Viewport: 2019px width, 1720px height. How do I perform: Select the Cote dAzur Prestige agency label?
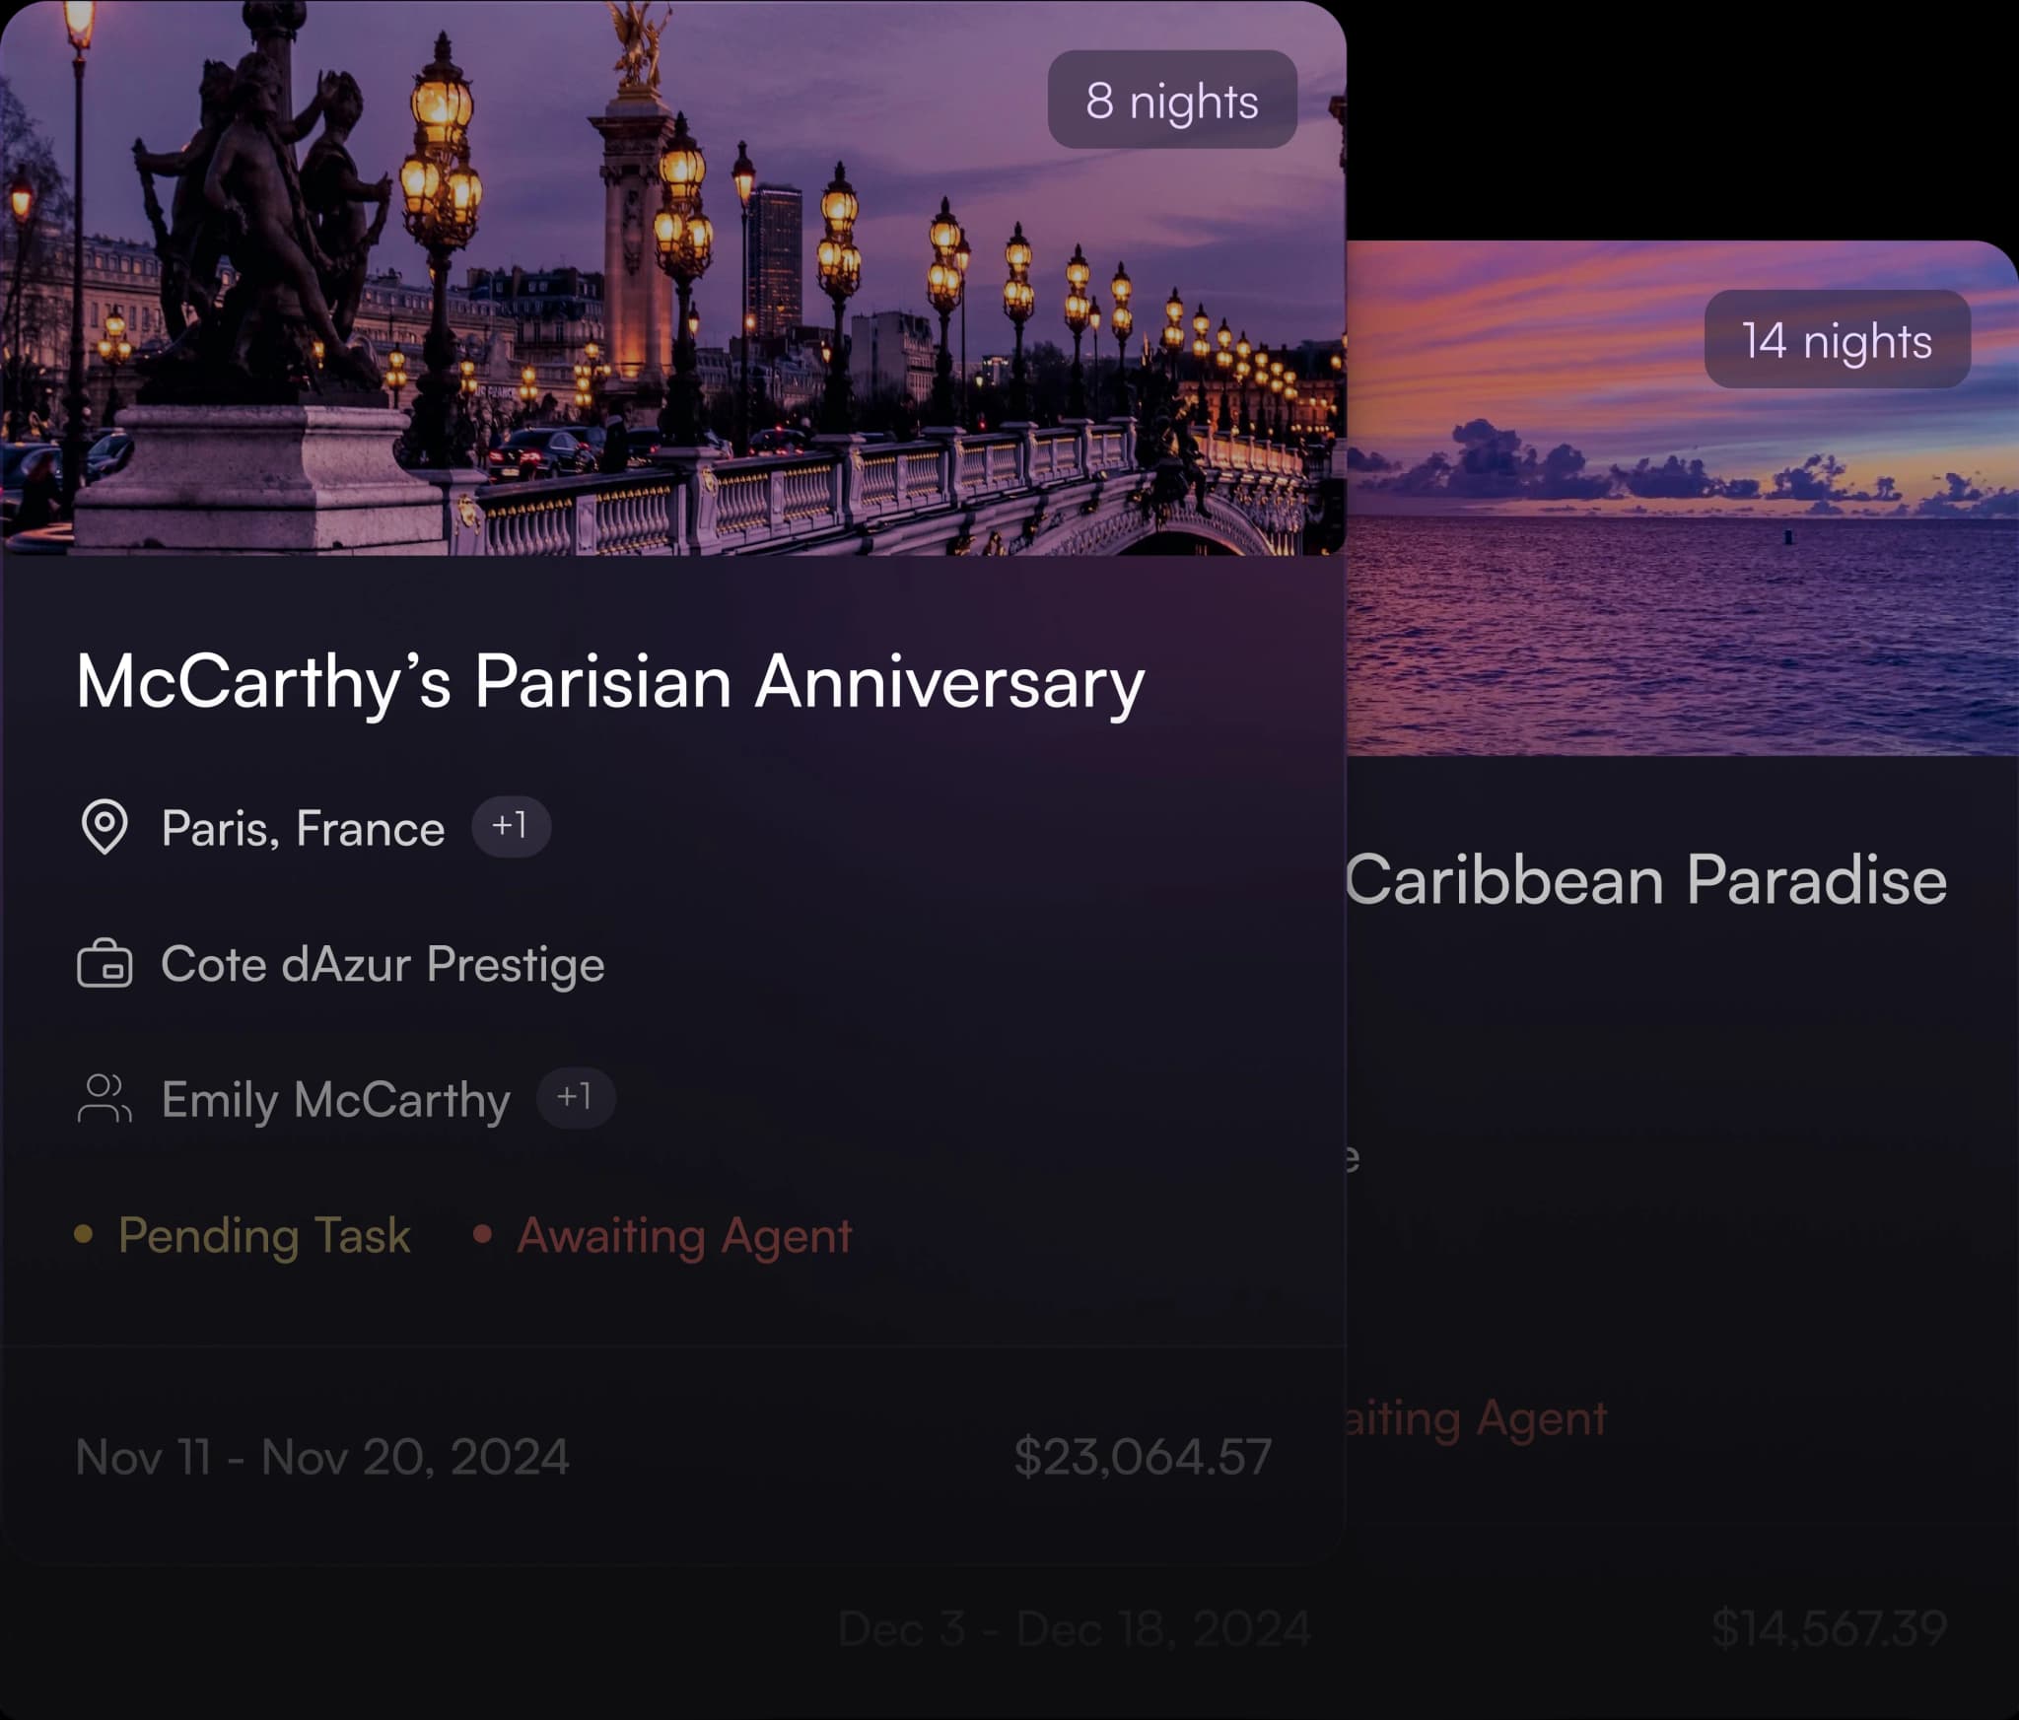tap(383, 965)
